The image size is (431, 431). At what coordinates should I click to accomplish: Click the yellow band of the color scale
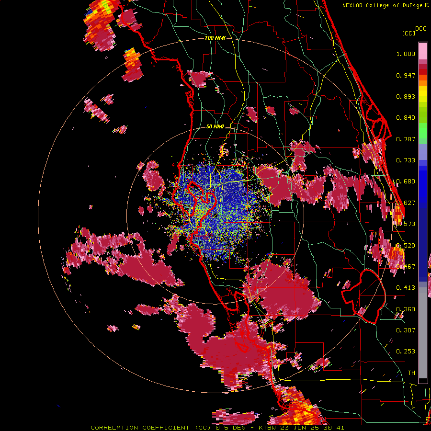[423, 94]
